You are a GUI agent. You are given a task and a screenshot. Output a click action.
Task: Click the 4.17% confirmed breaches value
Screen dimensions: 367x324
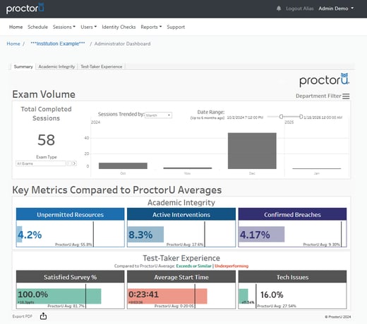coord(255,235)
